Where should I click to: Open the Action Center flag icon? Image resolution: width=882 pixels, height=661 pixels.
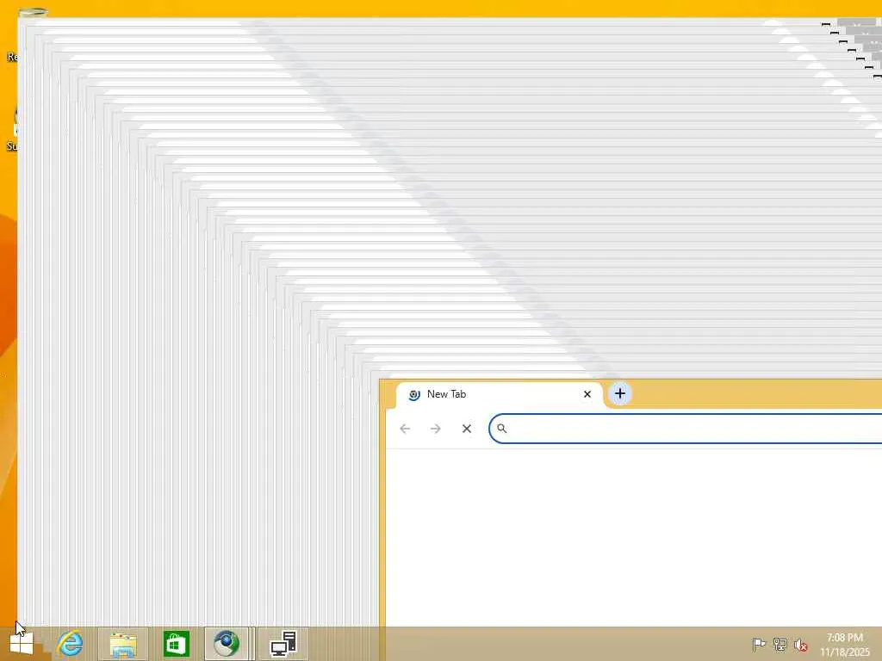coord(759,645)
